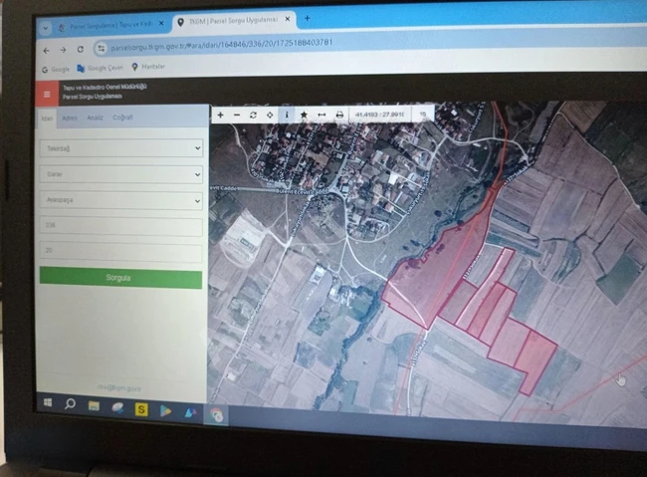Go forward with the browser forward arrow
The height and width of the screenshot is (477, 647).
[x=63, y=50]
